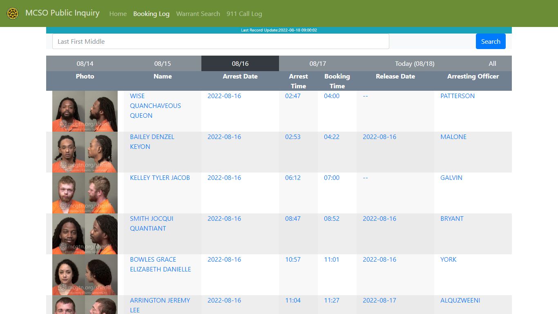Open mugshot of Arrington Jeremy Lee
The image size is (558, 314).
coord(85,305)
